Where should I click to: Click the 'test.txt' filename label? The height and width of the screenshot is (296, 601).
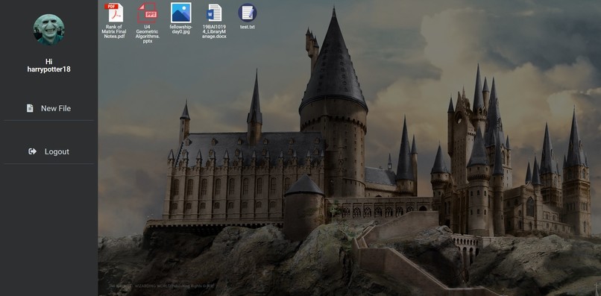pos(248,27)
